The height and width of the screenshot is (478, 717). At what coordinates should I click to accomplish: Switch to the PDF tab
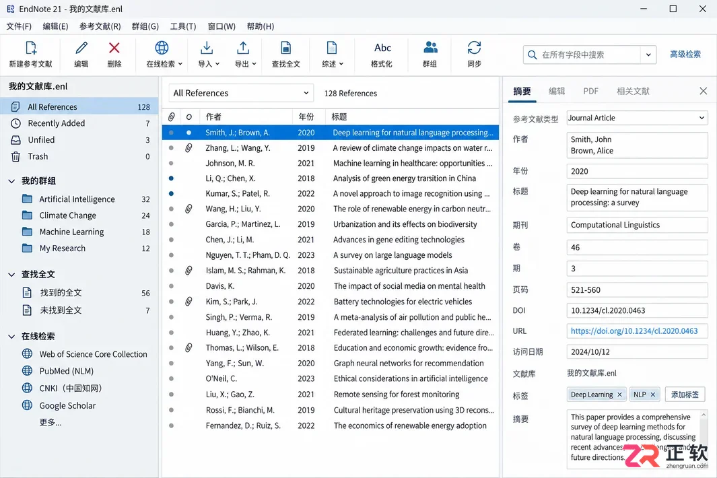coord(591,91)
